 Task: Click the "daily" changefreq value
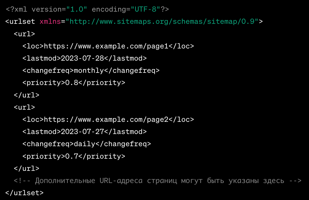tap(84, 144)
